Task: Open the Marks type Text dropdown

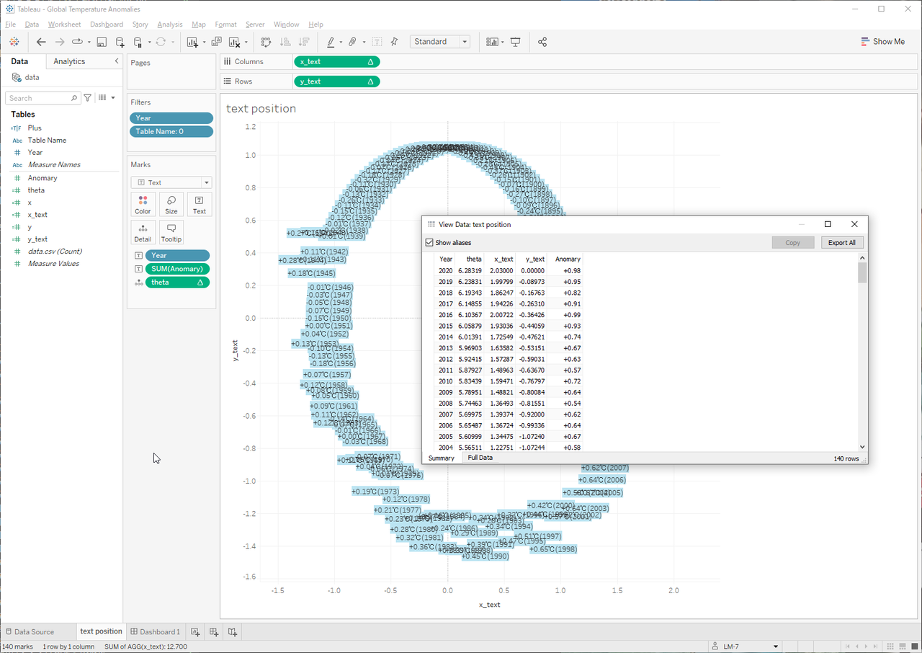Action: [x=171, y=183]
